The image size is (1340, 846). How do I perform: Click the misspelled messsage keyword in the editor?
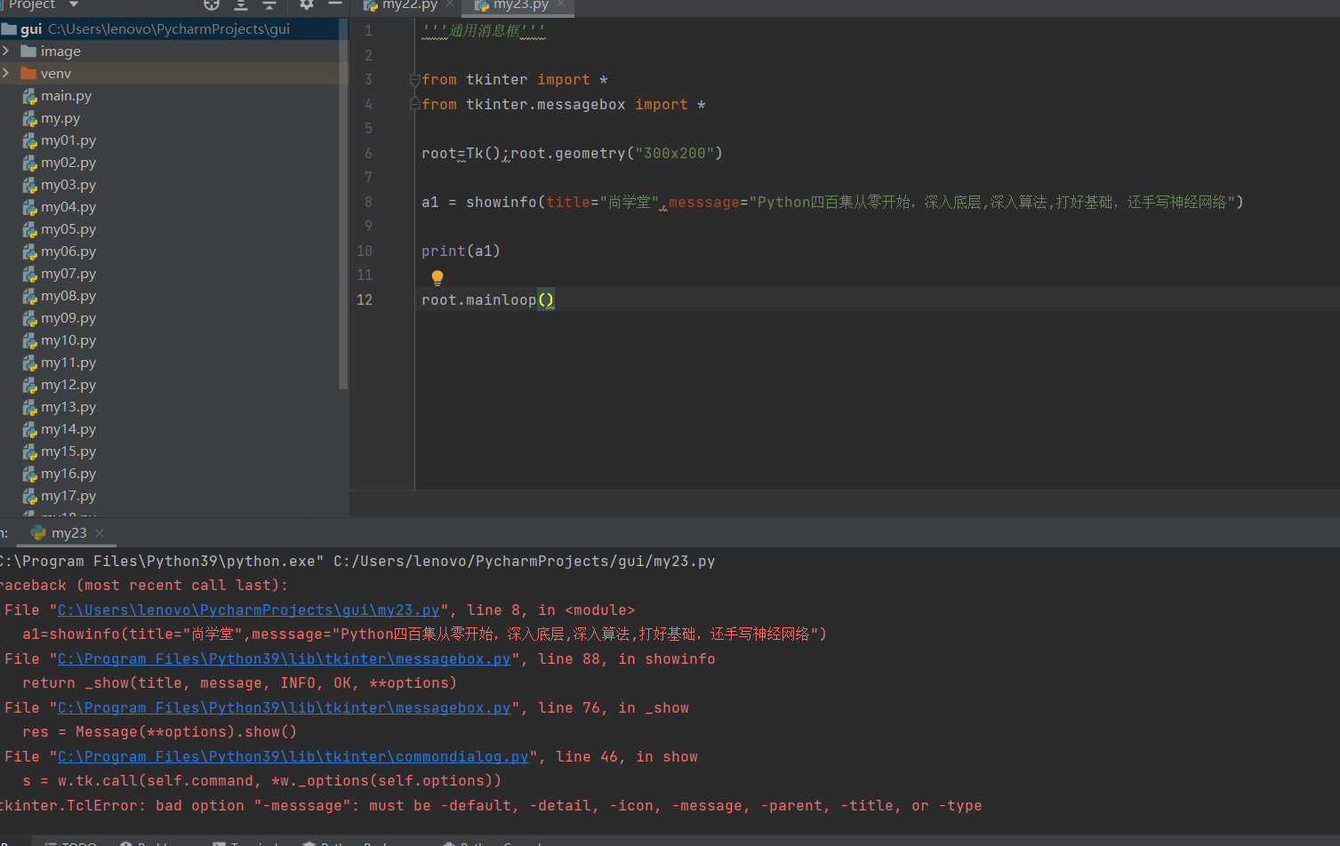(x=704, y=202)
